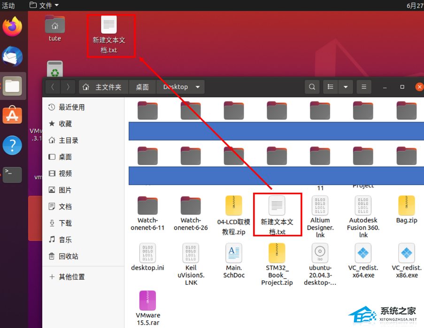Select VC_redist.x86.exe file

point(407,260)
